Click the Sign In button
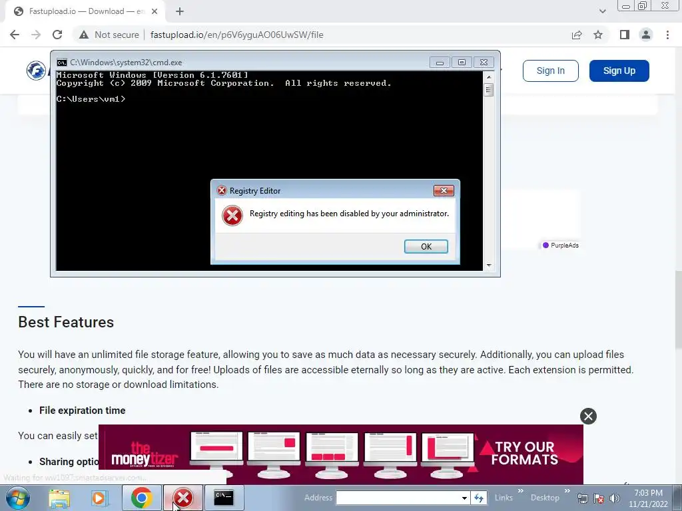This screenshot has height=511, width=682. click(x=551, y=71)
